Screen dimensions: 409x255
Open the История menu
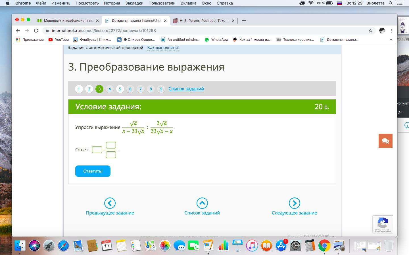point(112,3)
